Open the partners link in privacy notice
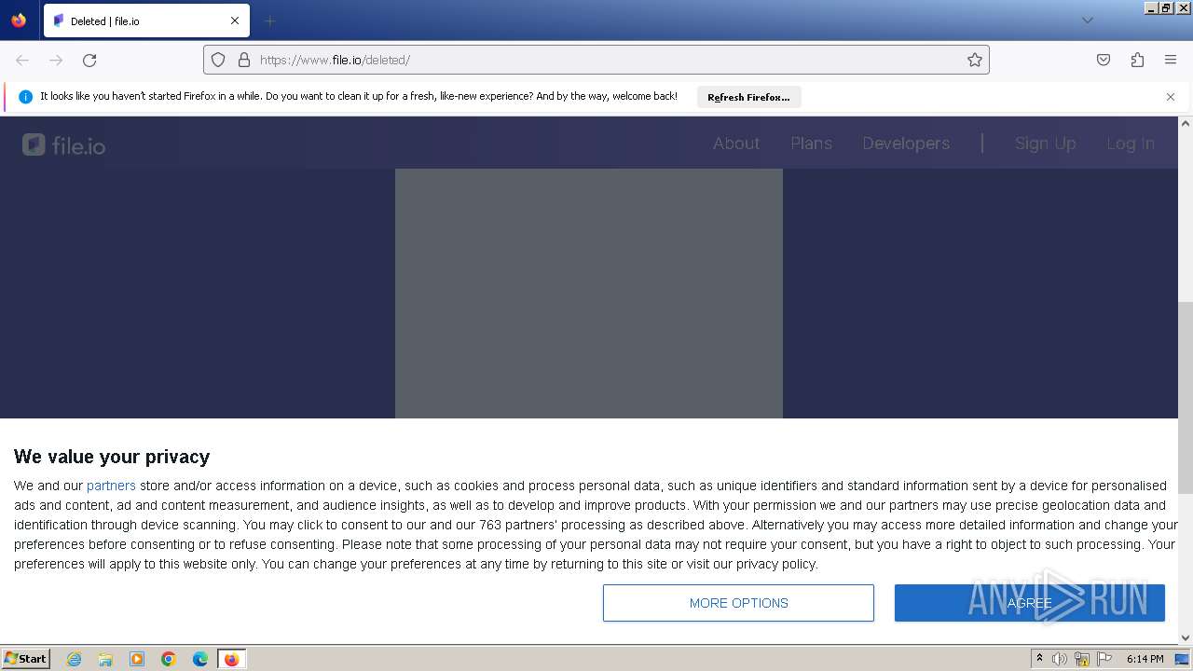This screenshot has height=671, width=1193. [x=111, y=486]
